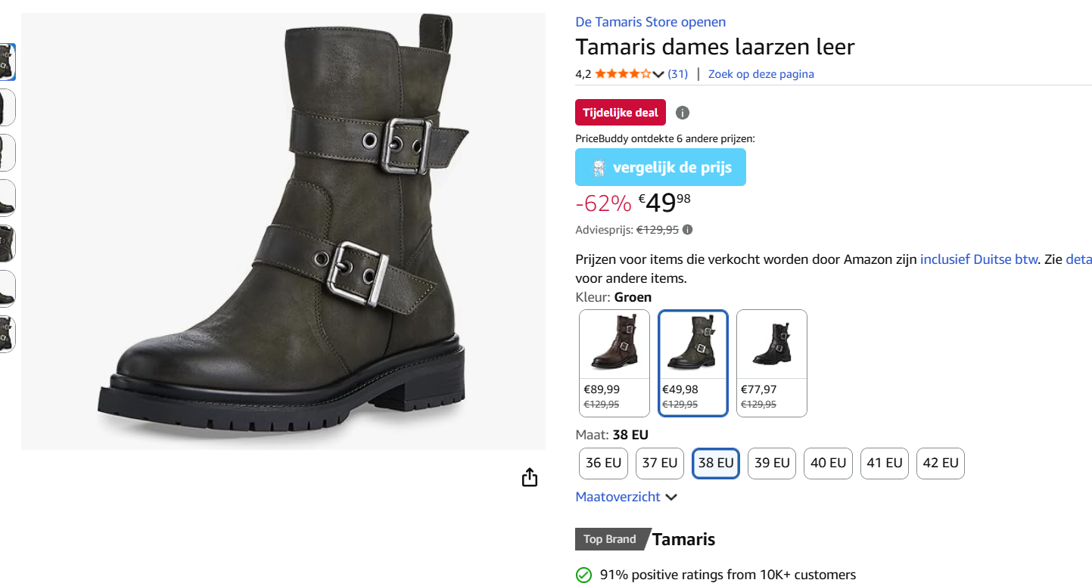
Task: Click the green checkmark near positive ratings
Action: [x=583, y=575]
